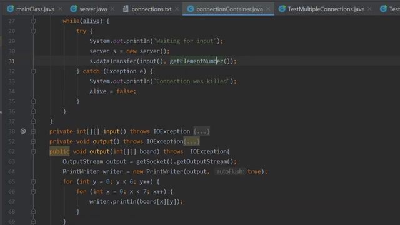This screenshot has width=400, height=225.
Task: Collapse the outer for loop at line 65
Action: (x=33, y=182)
